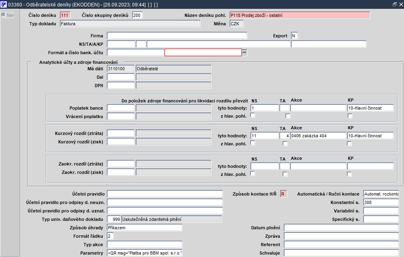Open the 'Automat. rozkonta' kontace selector
The height and width of the screenshot is (257, 404).
[x=381, y=194]
